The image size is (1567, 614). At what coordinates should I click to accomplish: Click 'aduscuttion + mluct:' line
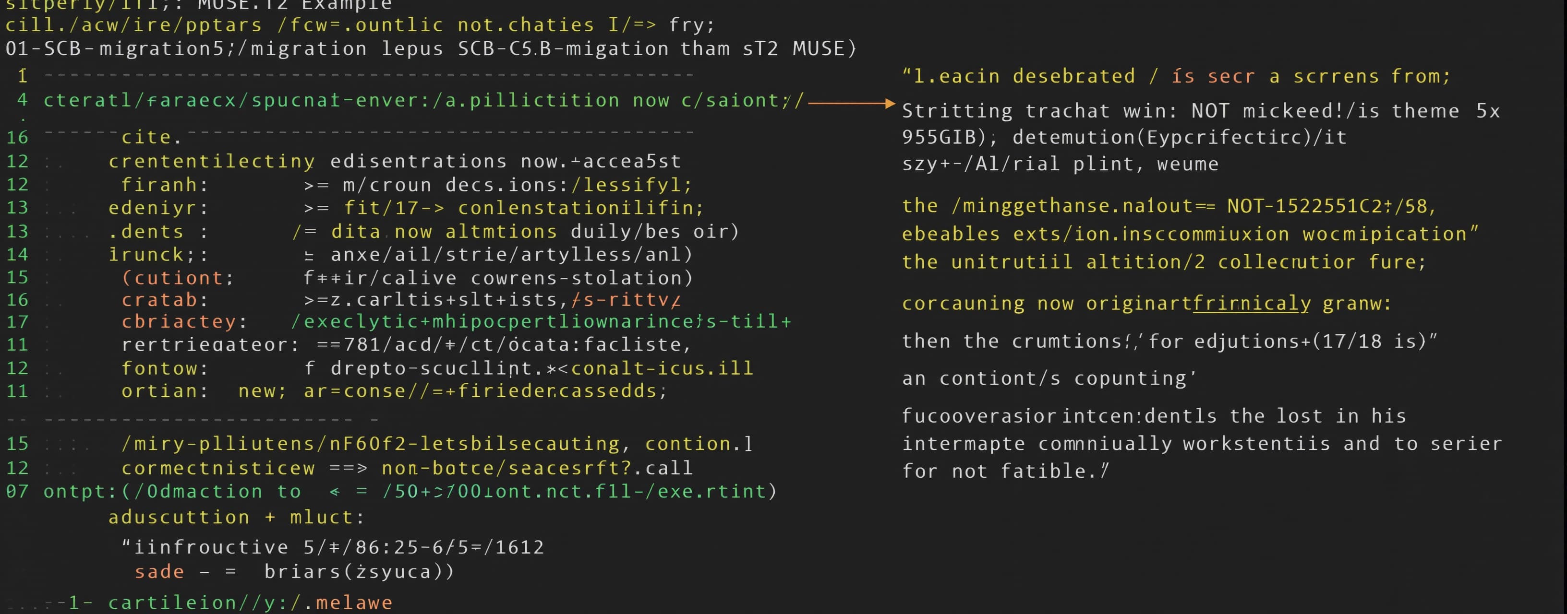pyautogui.click(x=236, y=517)
